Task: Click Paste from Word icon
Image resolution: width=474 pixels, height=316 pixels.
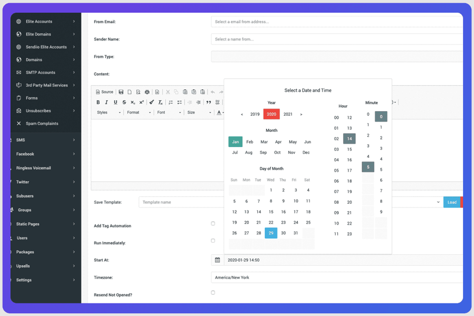Action: tap(202, 92)
